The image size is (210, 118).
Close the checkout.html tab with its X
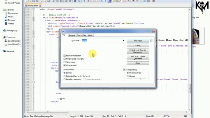tap(40, 6)
